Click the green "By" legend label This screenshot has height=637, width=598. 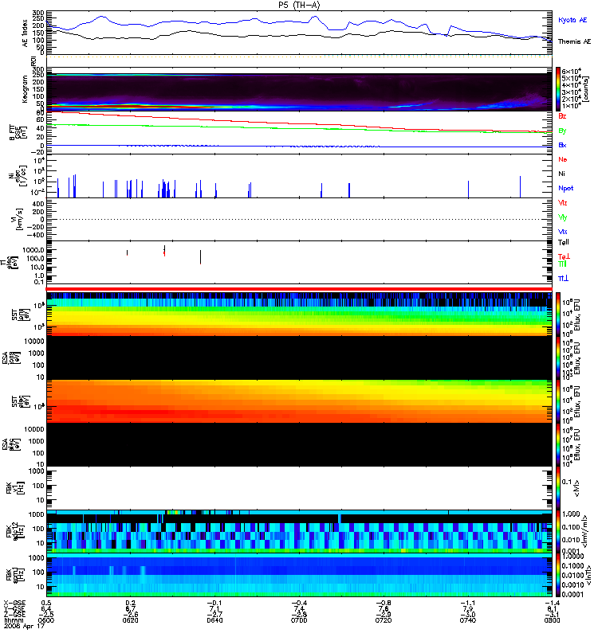(562, 131)
